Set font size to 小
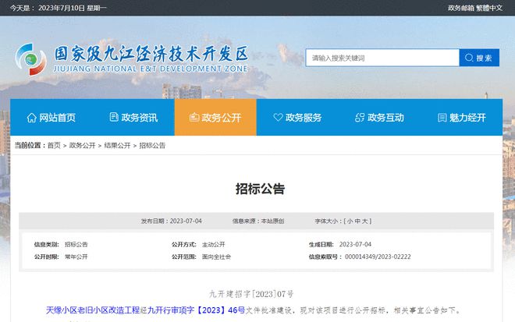The width and height of the screenshot is (515, 322). (x=349, y=221)
